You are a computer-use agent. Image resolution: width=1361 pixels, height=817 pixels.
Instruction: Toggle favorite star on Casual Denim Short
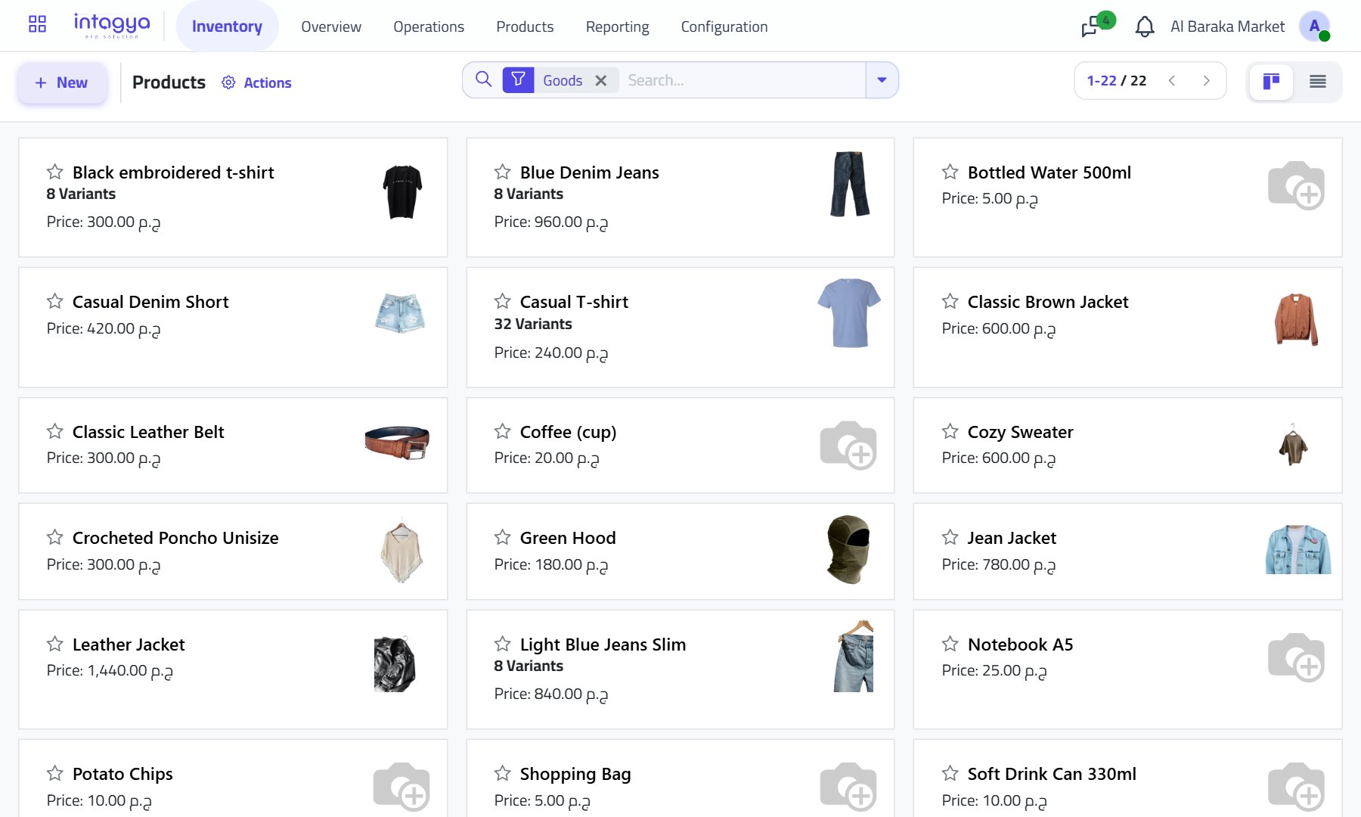coord(54,301)
